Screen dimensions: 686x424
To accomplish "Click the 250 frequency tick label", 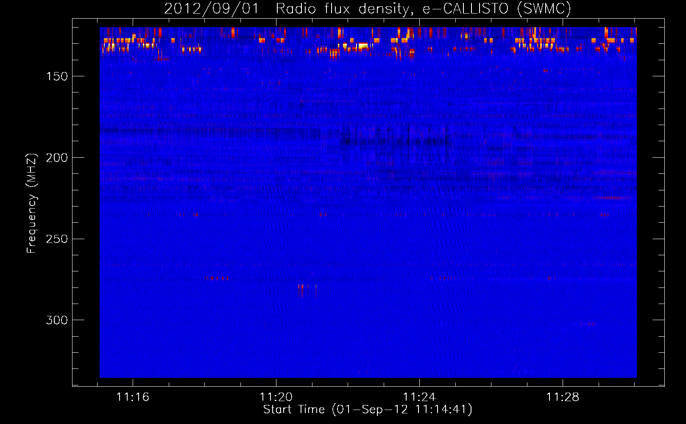I will pos(57,239).
